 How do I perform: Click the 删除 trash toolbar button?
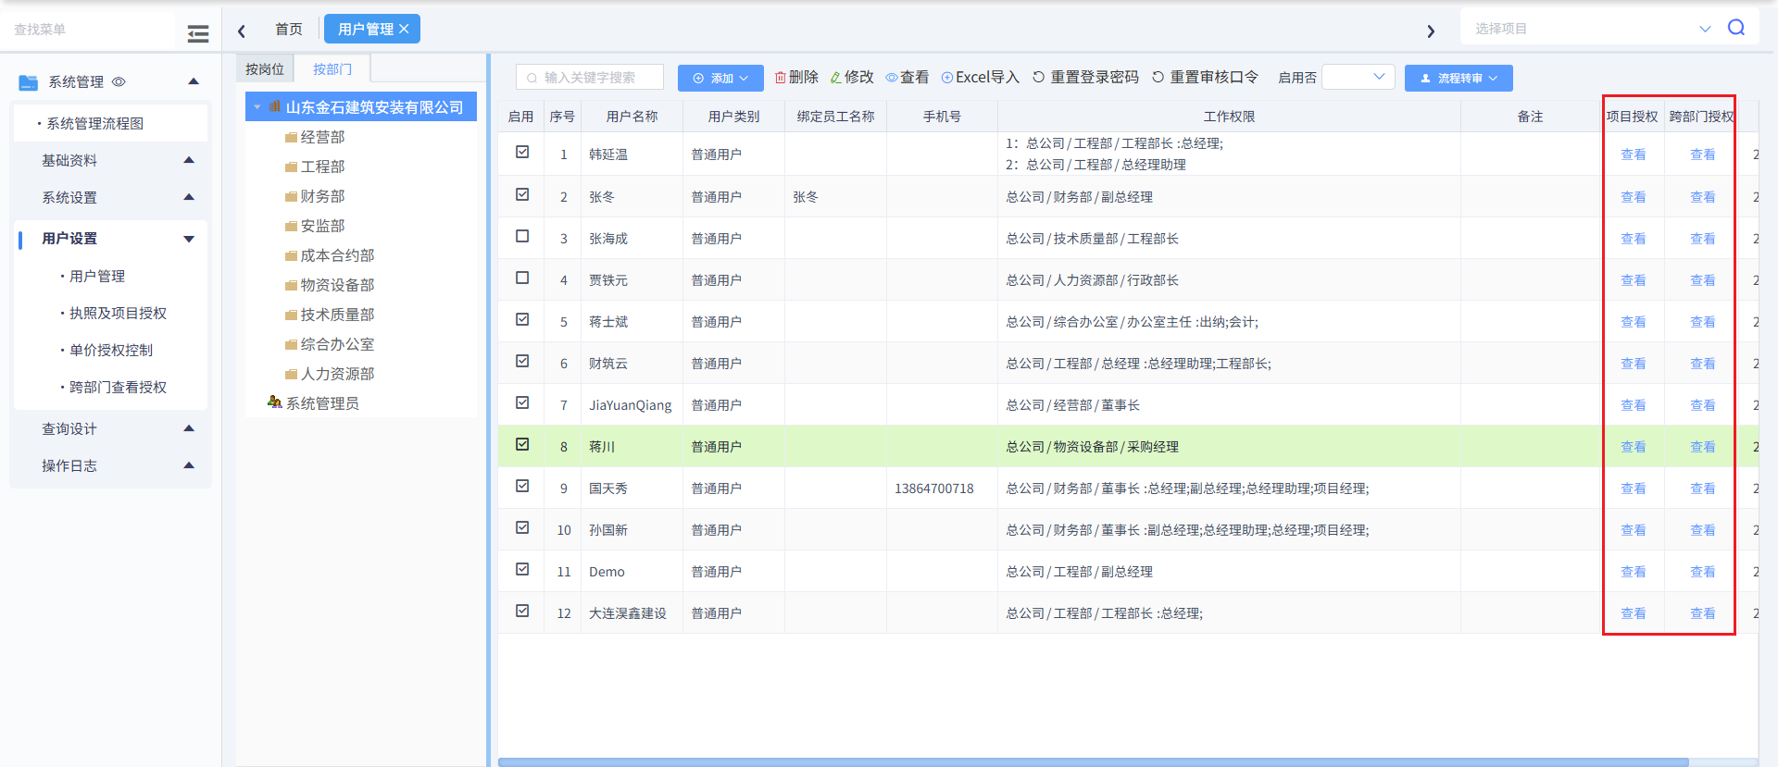coord(796,77)
